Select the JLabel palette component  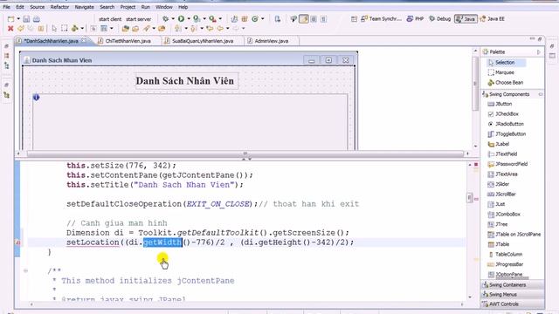(x=499, y=144)
